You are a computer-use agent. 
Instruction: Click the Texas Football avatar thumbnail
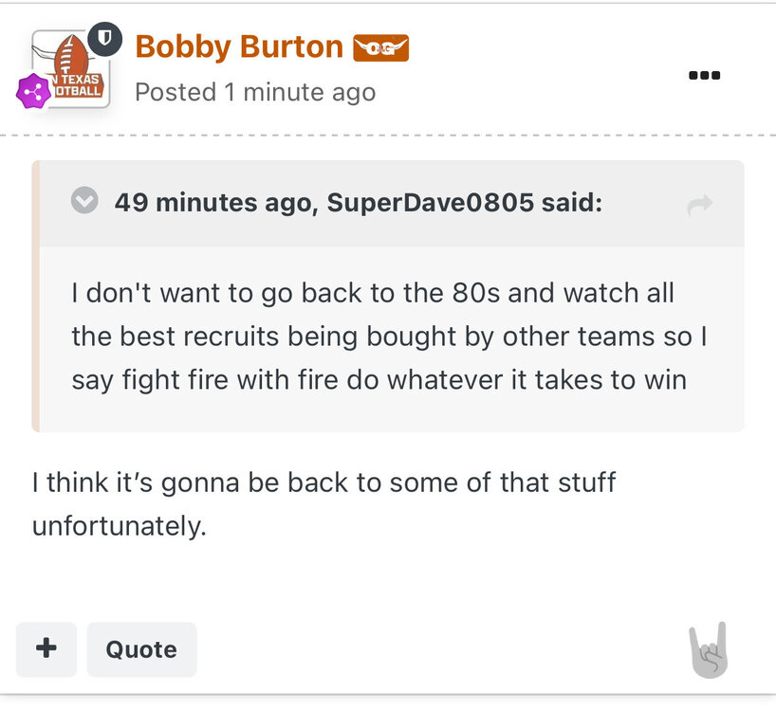point(70,68)
